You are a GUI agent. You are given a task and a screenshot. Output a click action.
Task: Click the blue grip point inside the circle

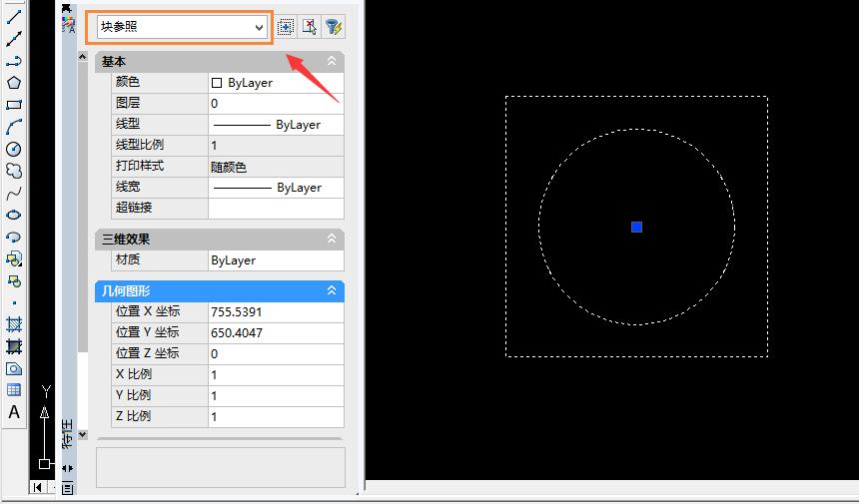tap(636, 228)
